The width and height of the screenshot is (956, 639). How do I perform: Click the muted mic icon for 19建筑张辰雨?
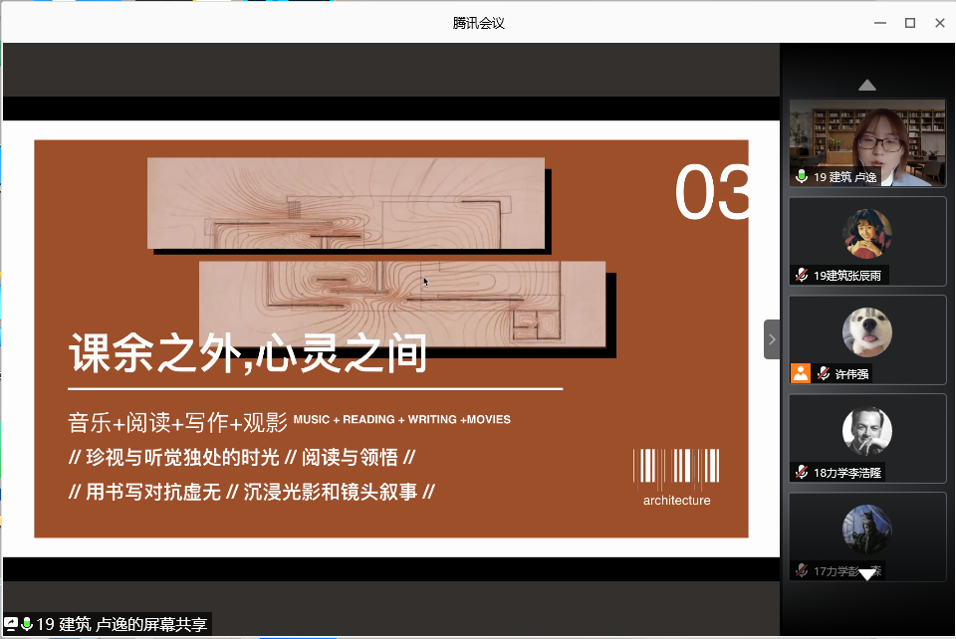[802, 275]
